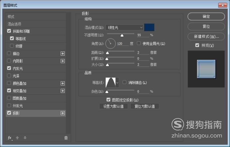Enable the 内阴影 checkbox
230x147 pixels.
9,61
